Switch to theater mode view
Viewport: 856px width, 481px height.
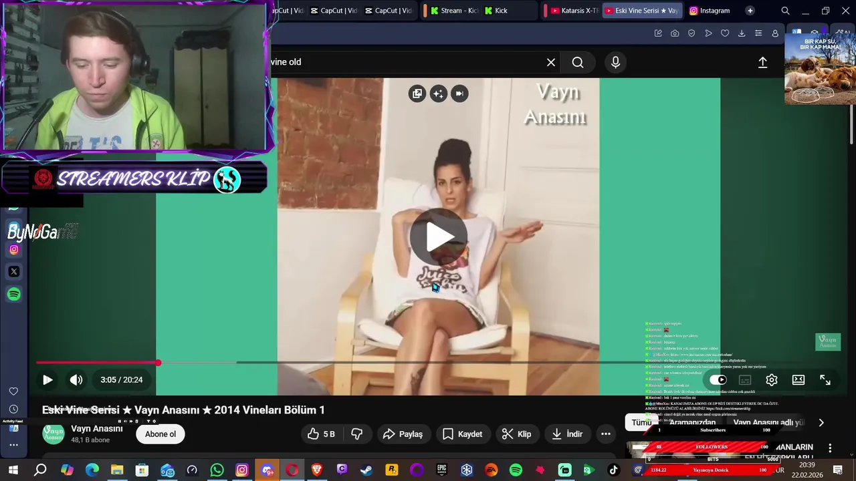tap(798, 379)
